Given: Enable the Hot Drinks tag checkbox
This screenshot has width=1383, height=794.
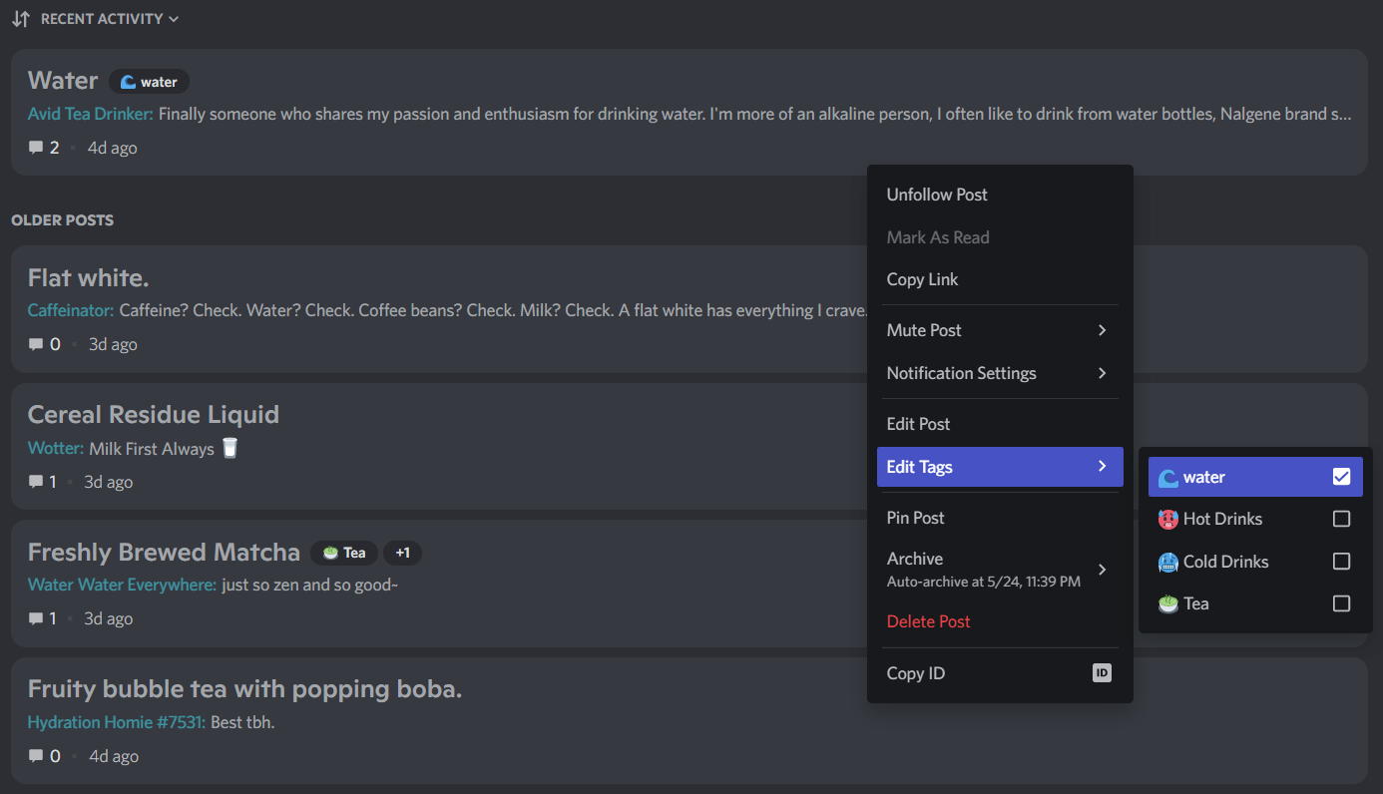Looking at the screenshot, I should point(1341,519).
